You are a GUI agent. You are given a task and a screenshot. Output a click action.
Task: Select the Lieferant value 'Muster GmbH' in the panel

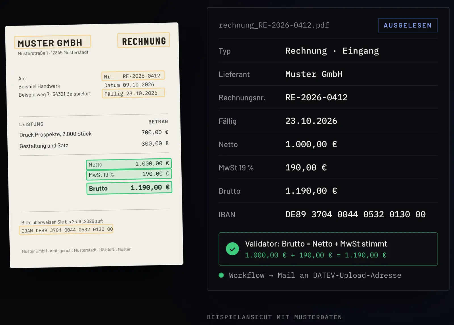tap(314, 74)
